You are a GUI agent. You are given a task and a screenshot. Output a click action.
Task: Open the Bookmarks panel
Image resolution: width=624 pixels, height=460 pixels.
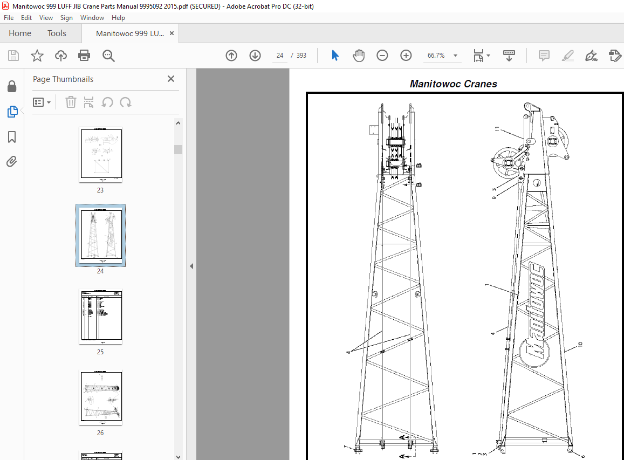[x=12, y=137]
